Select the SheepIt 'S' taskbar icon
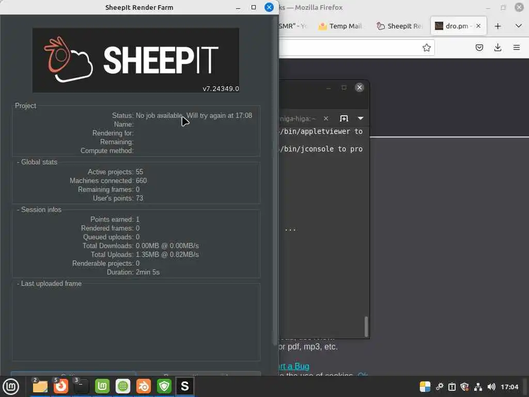 pos(185,386)
